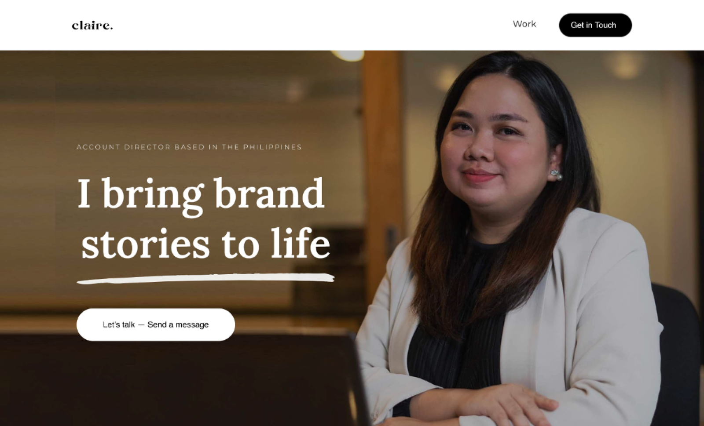
Task: Click the Account Director subtitle text
Action: point(189,147)
